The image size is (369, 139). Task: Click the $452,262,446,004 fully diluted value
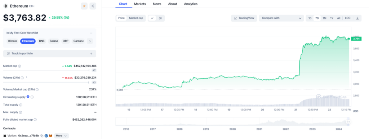tap(84, 120)
